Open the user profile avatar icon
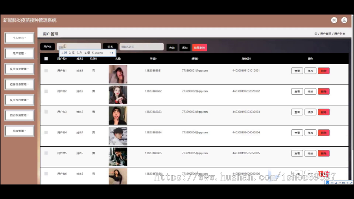Viewport: 354px width, 199px height. click(x=344, y=20)
